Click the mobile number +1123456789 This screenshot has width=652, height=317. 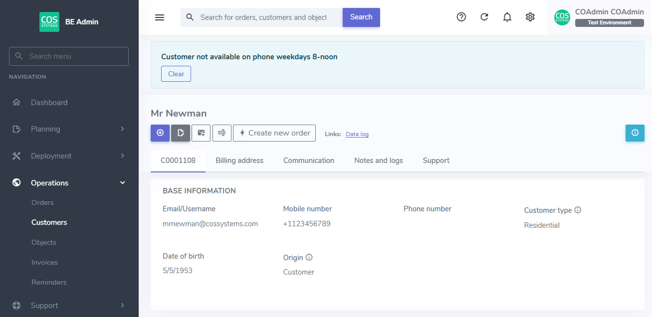[x=307, y=224]
